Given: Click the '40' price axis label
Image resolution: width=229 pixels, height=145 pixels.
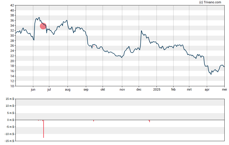Looking at the screenshot, I should [x=12, y=11].
